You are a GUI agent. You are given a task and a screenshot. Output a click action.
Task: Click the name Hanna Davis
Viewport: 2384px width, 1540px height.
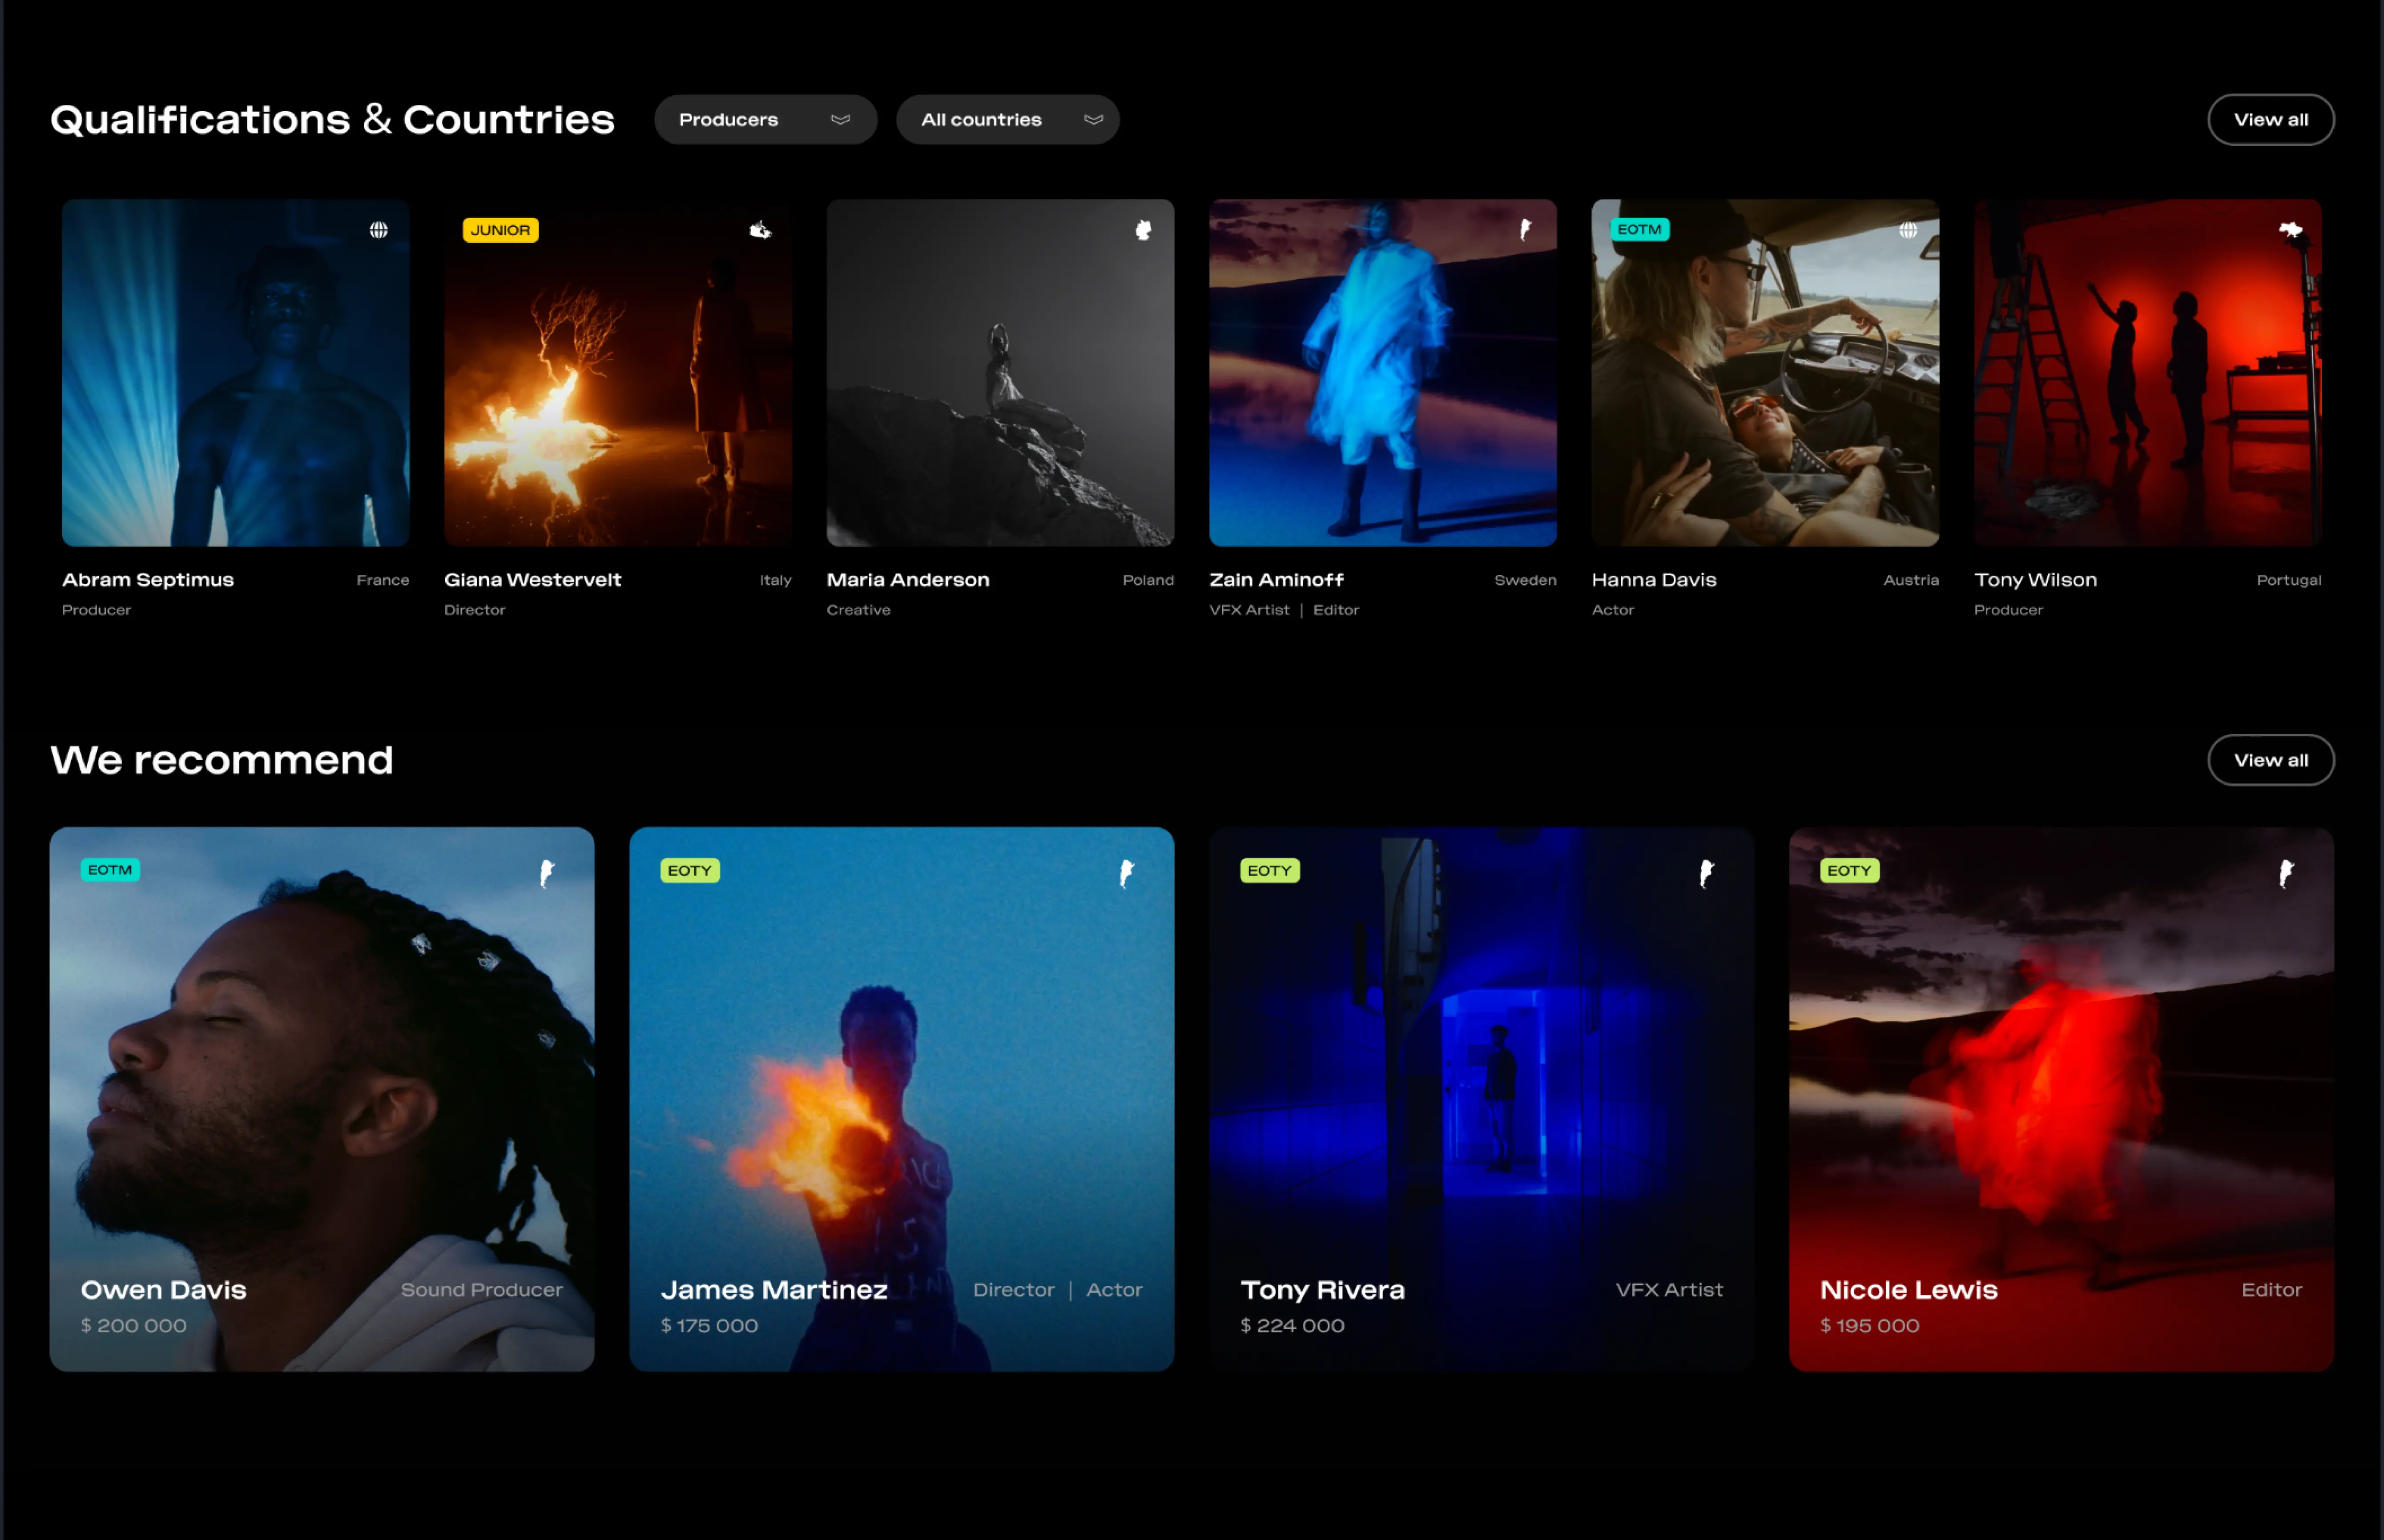1654,580
